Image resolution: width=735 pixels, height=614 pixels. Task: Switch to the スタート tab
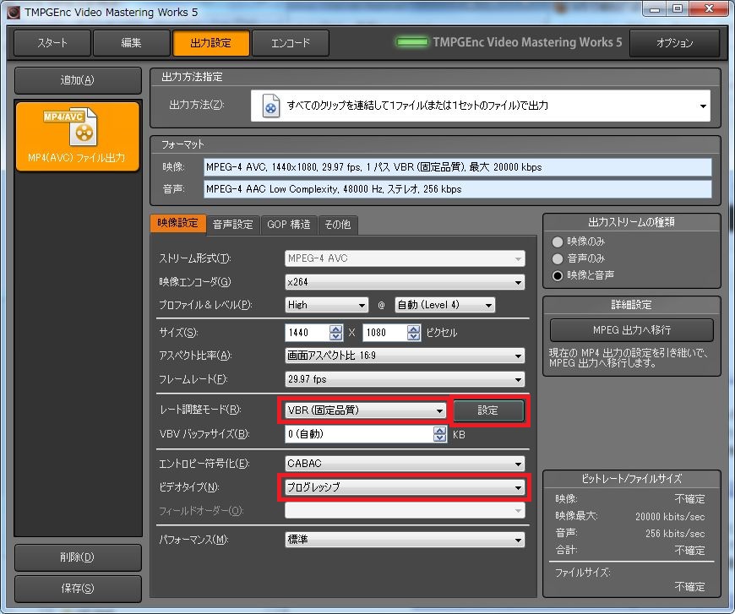pos(52,43)
